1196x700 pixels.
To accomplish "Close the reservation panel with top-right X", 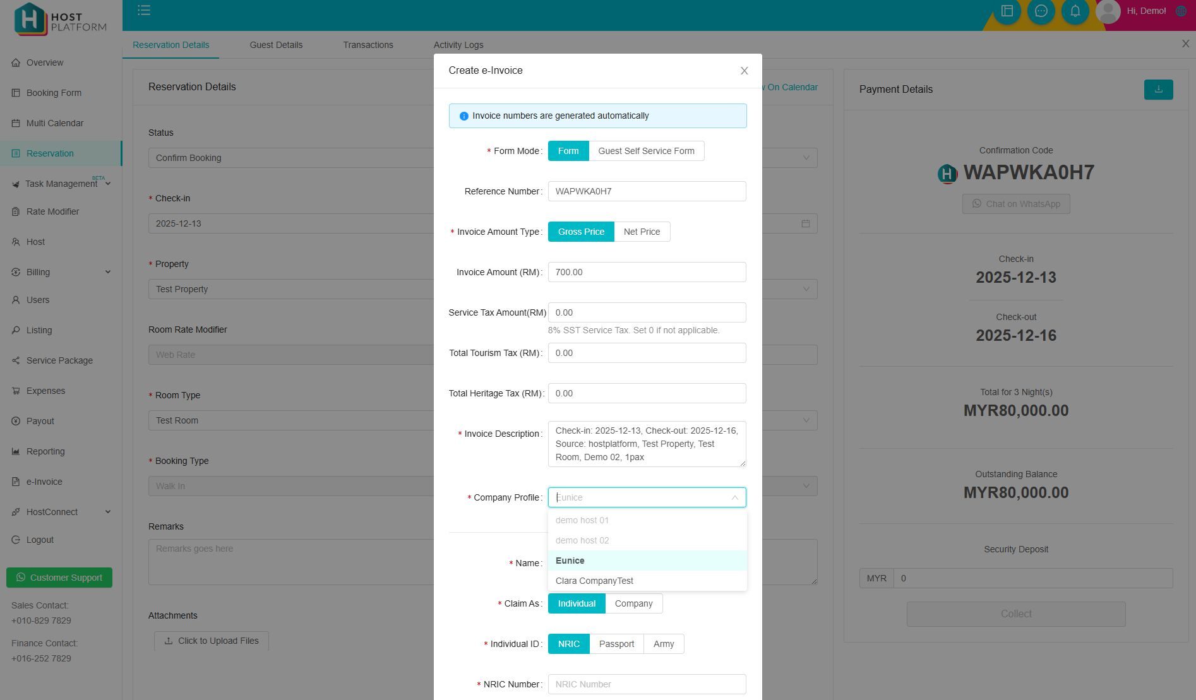I will point(1185,44).
